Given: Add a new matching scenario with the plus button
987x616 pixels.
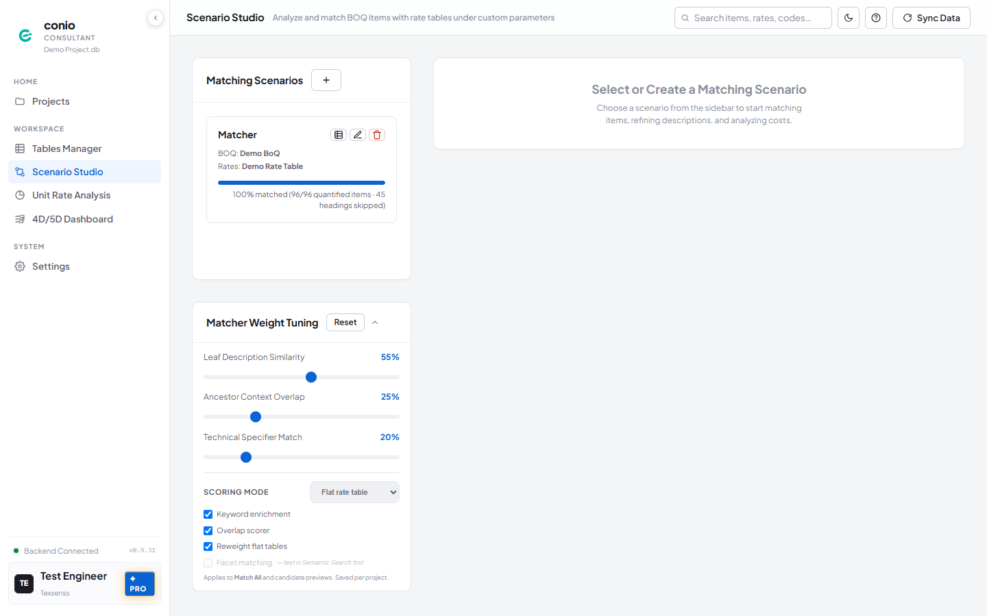Looking at the screenshot, I should [326, 80].
